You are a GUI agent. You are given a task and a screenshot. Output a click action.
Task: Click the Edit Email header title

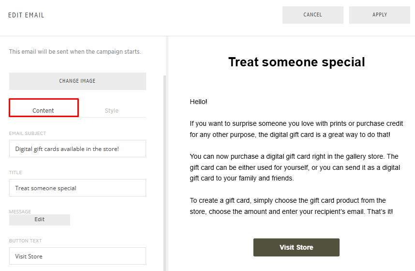26,15
